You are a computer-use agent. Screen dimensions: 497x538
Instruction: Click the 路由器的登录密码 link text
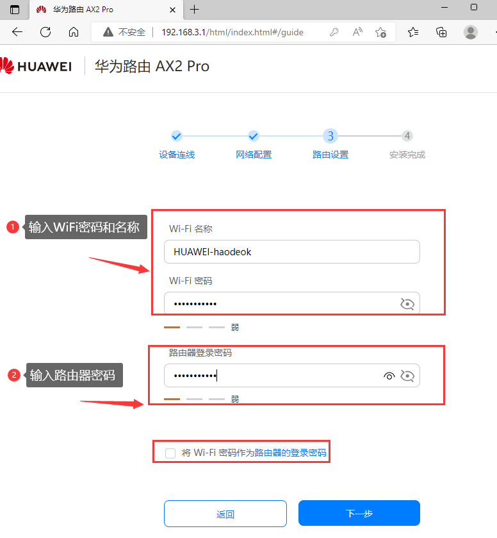click(290, 453)
